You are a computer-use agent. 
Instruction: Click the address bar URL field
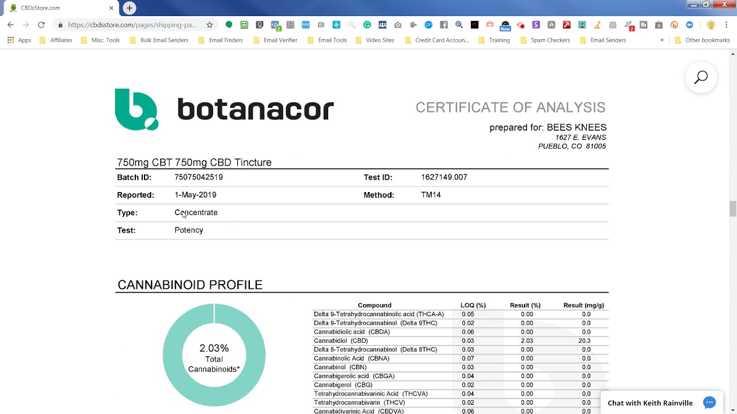[x=132, y=25]
